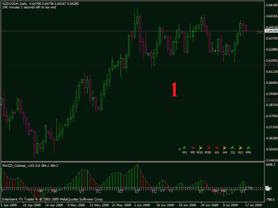Click the 0.54630 price scale label
The height and width of the screenshot is (208, 278).
pos(272,161)
